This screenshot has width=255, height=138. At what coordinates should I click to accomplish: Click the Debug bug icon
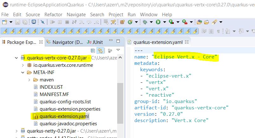[x=145, y=22]
